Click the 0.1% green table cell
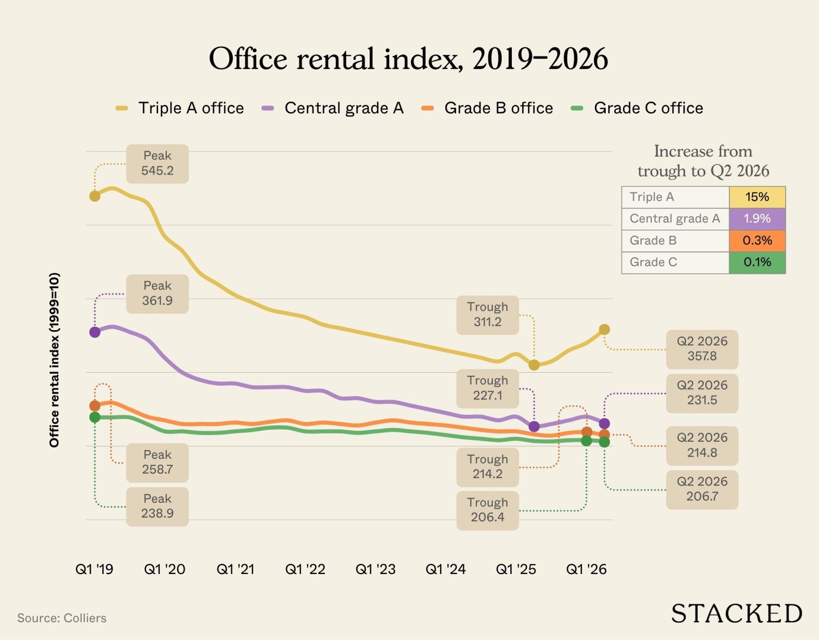Image resolution: width=819 pixels, height=640 pixels. click(757, 262)
